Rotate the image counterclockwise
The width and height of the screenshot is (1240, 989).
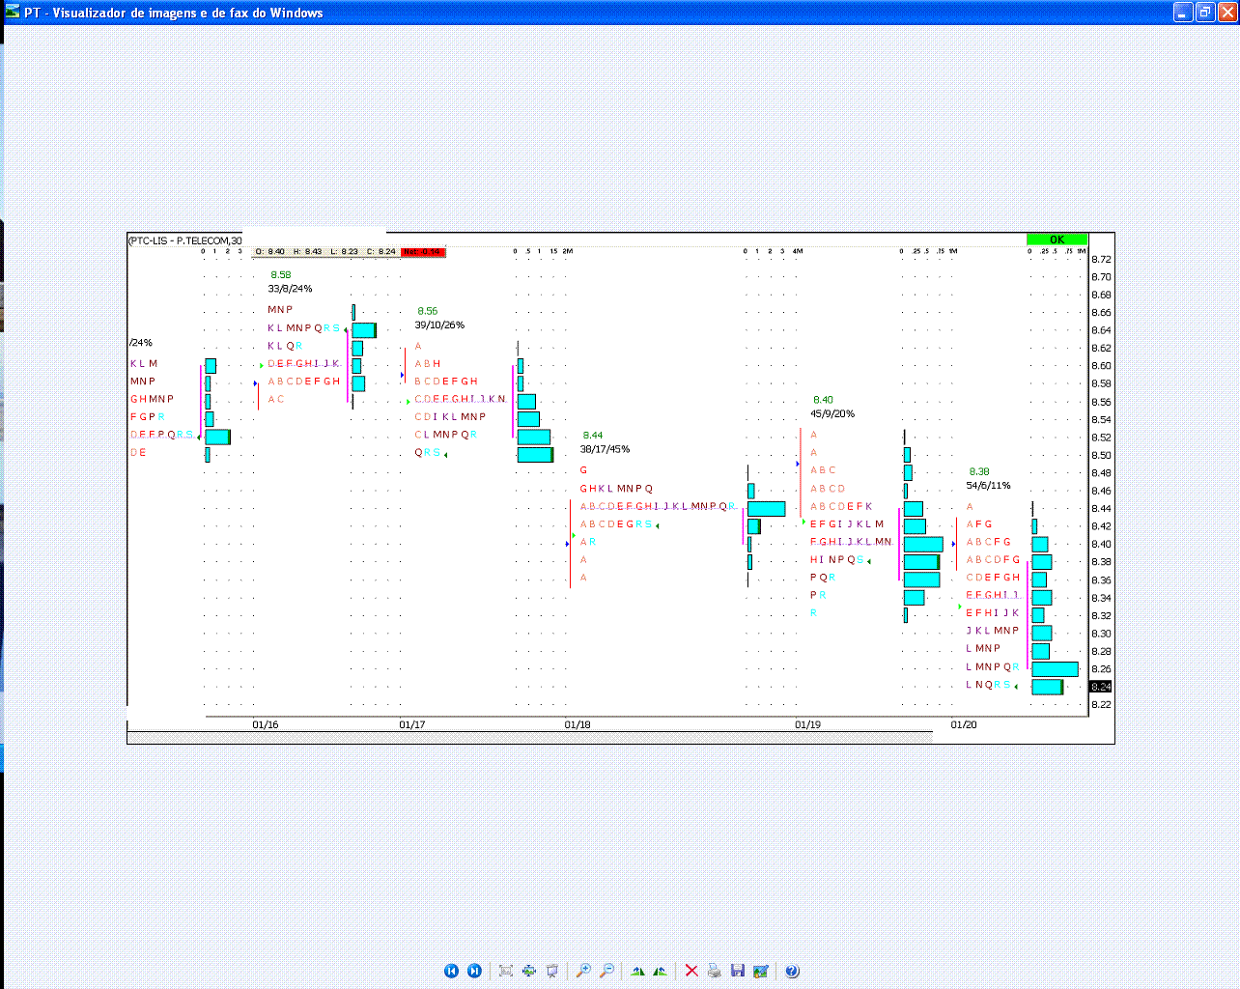661,971
